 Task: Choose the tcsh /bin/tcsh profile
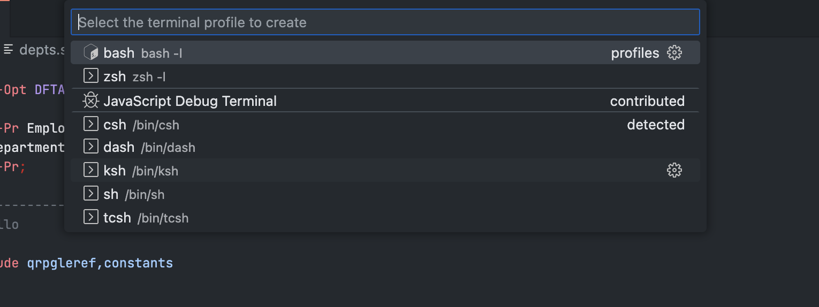pyautogui.click(x=385, y=217)
